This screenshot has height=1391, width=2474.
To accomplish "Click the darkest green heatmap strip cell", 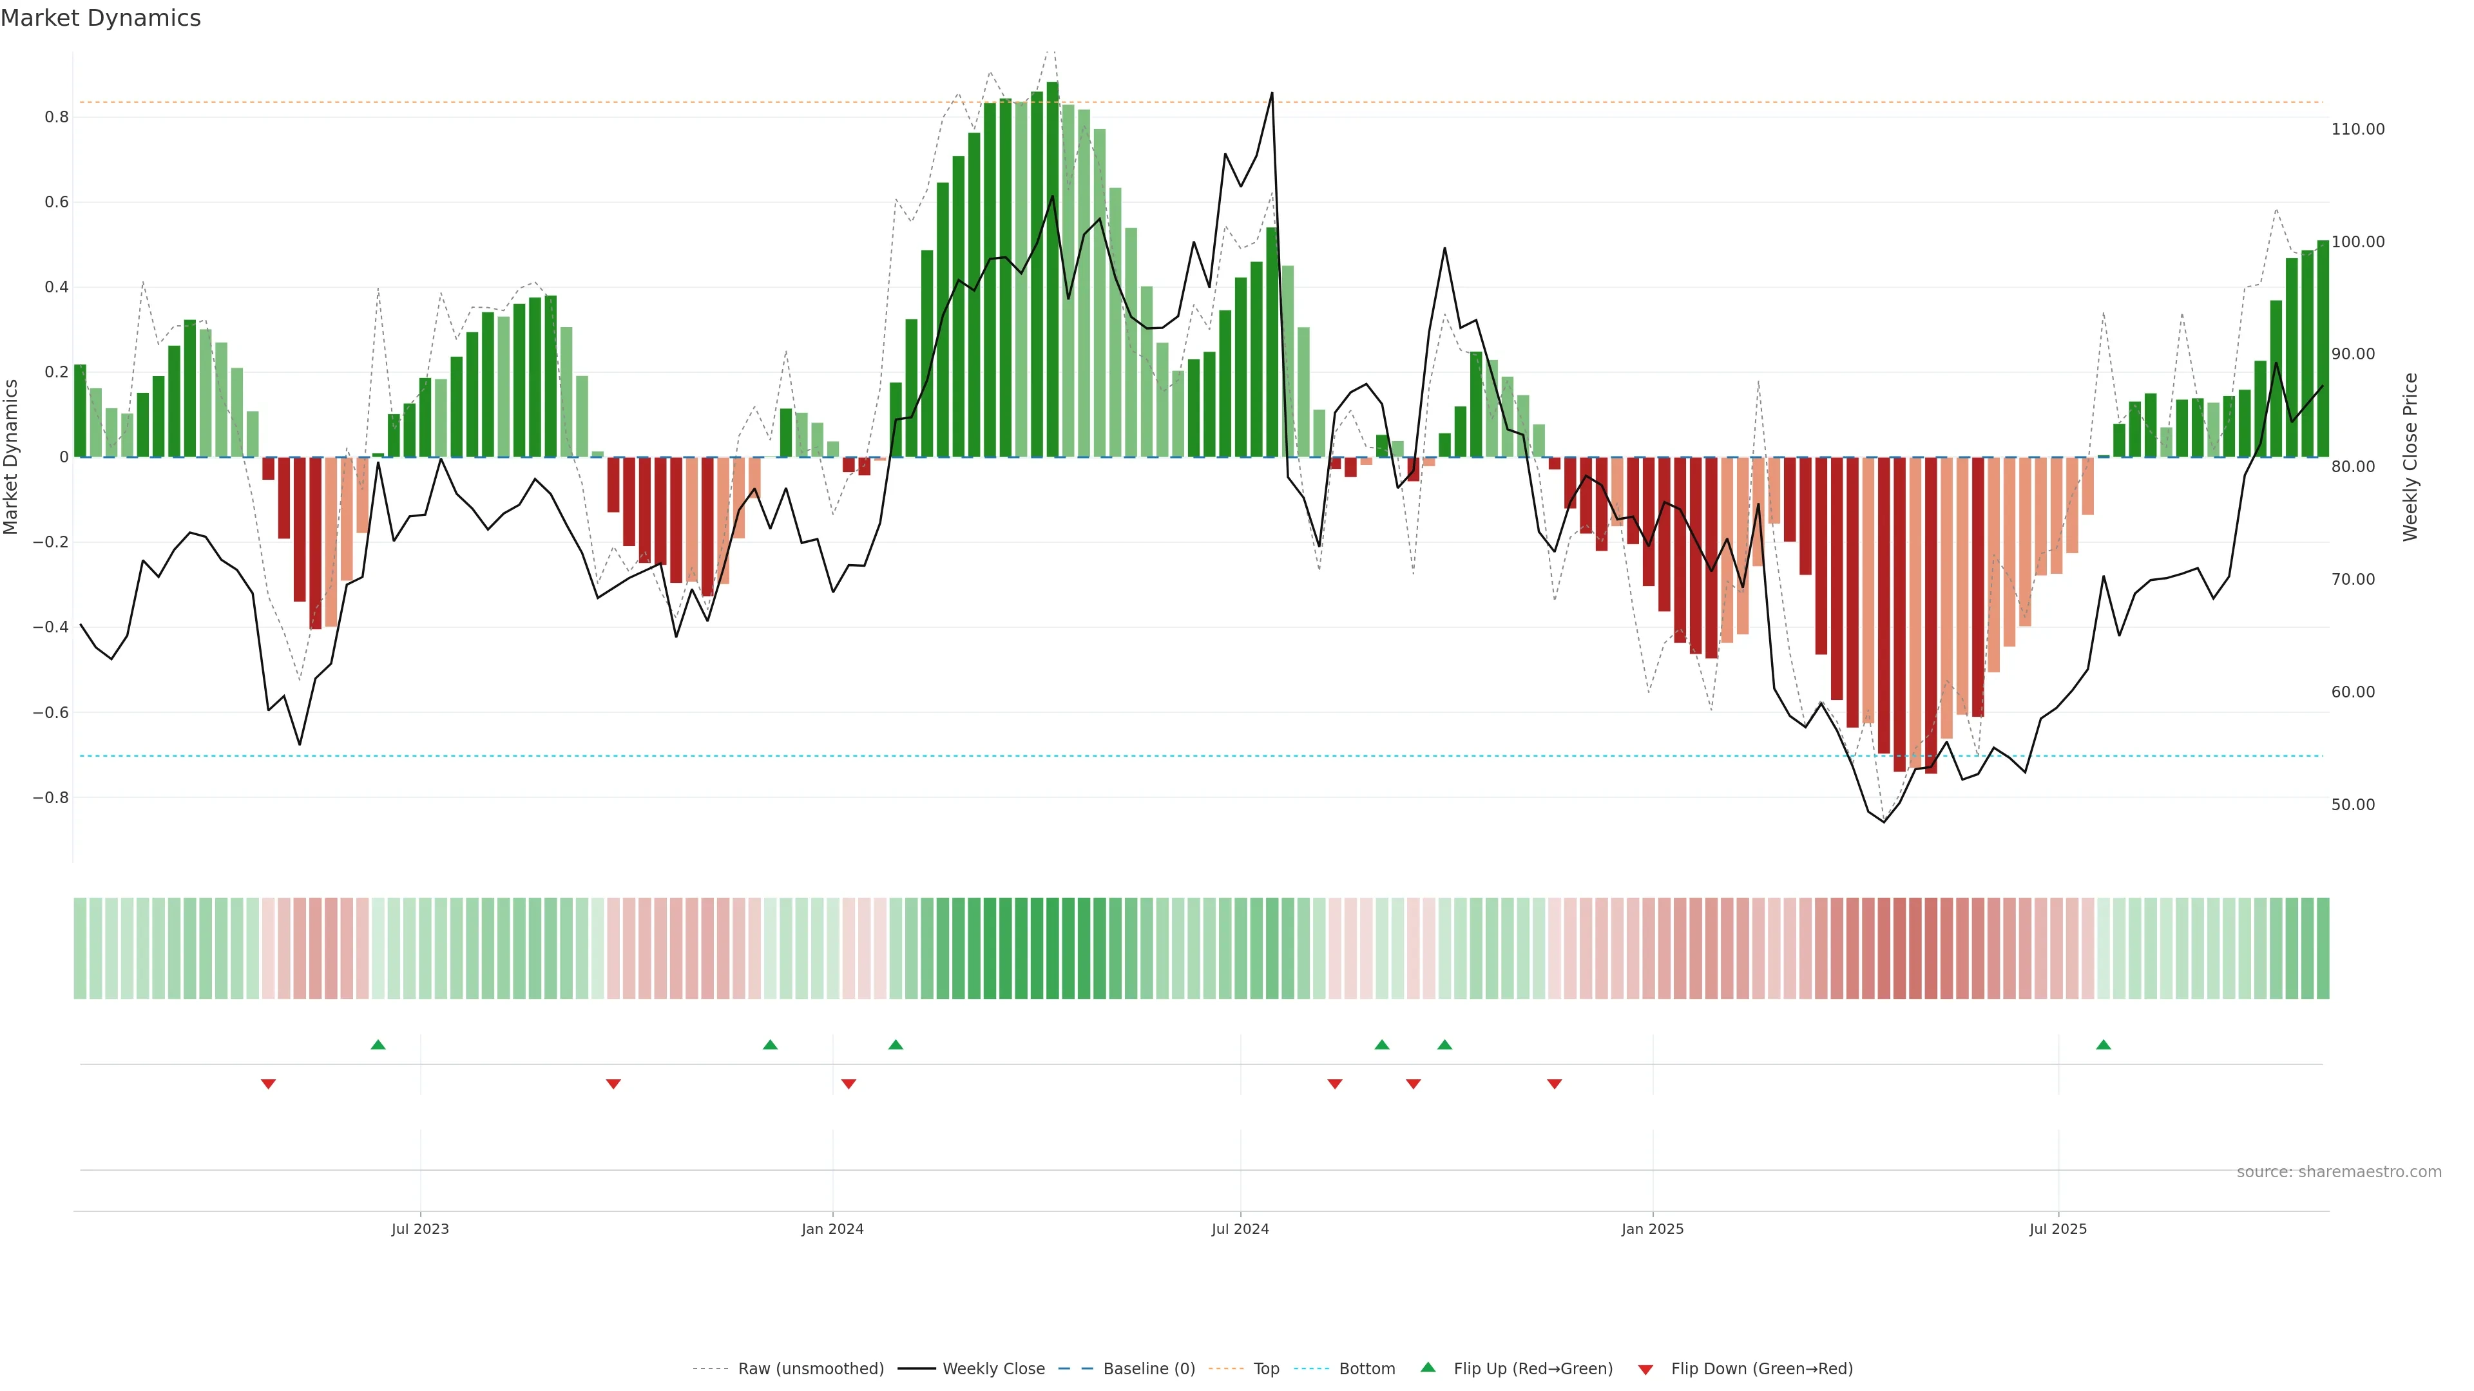I will [x=1053, y=949].
